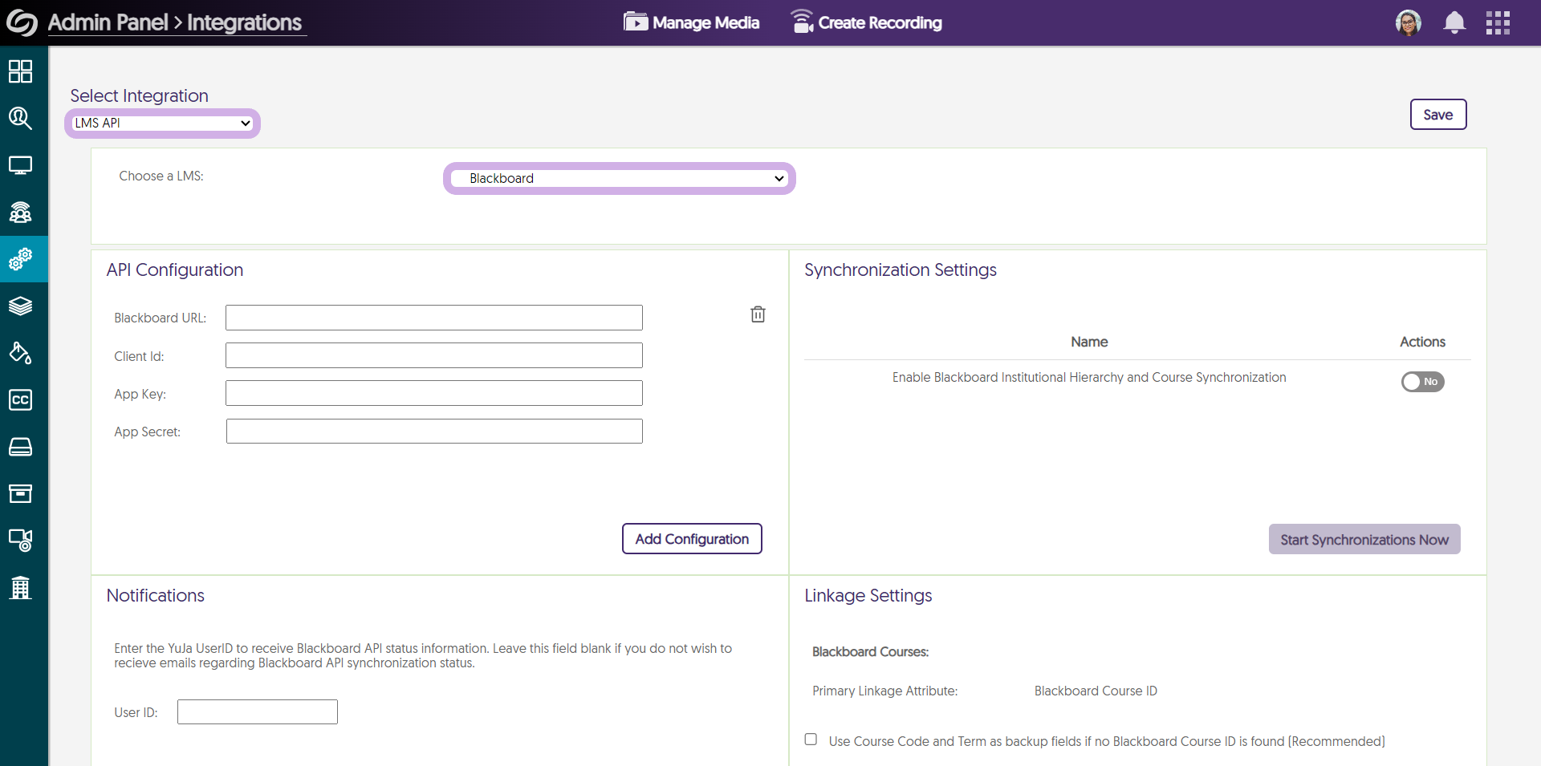The width and height of the screenshot is (1541, 766).
Task: Click the 'Linkage Settings' heading
Action: (868, 596)
